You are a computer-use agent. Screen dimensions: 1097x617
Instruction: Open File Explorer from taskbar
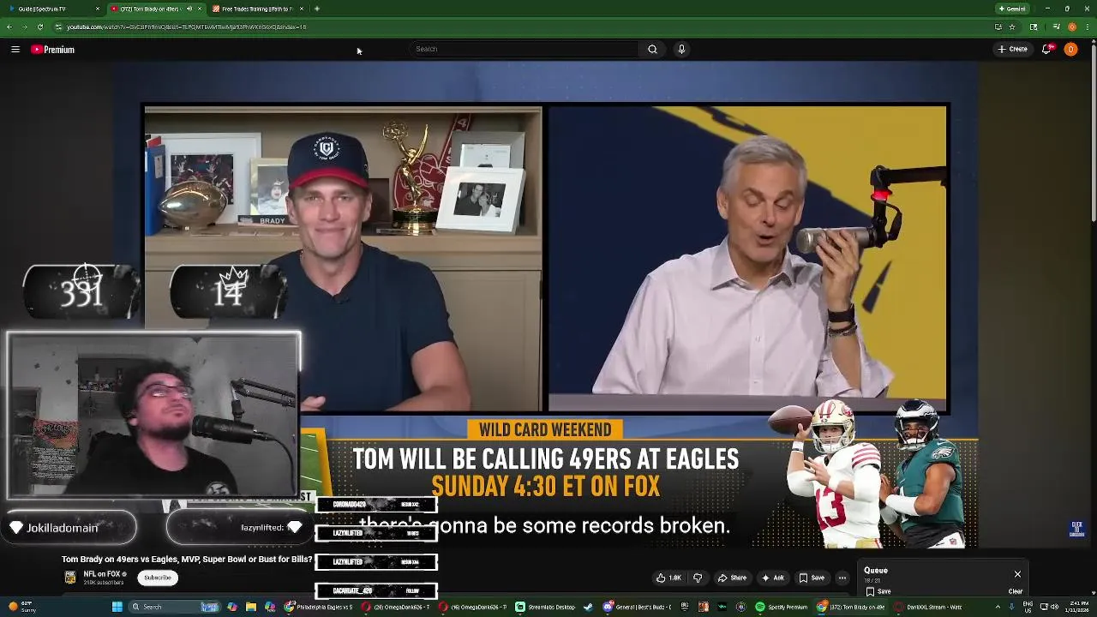point(251,607)
